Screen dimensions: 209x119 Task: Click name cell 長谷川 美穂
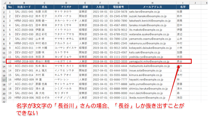click(x=44, y=61)
